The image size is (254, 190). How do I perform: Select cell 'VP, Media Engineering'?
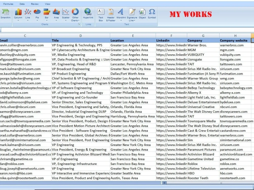(x=81, y=55)
